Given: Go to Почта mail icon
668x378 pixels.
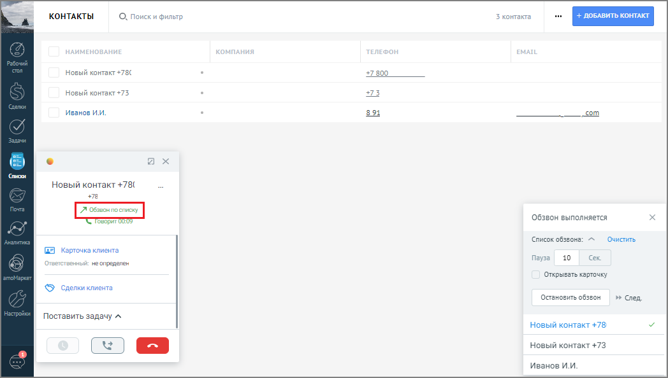Looking at the screenshot, I should [x=17, y=195].
